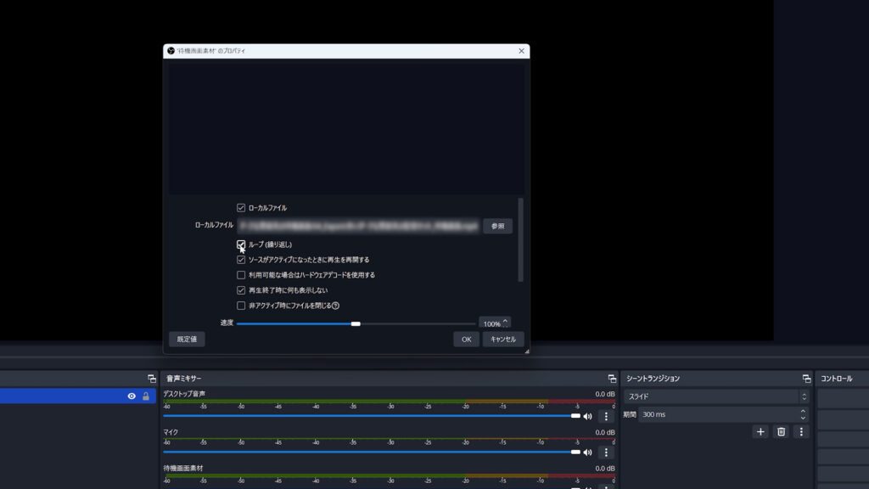Click the 期間 300 ms duration spinbox arrows
The width and height of the screenshot is (869, 489).
pyautogui.click(x=803, y=414)
